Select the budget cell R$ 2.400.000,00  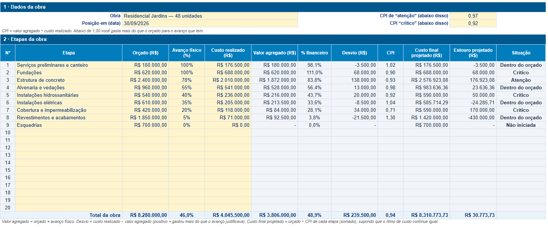[146, 80]
